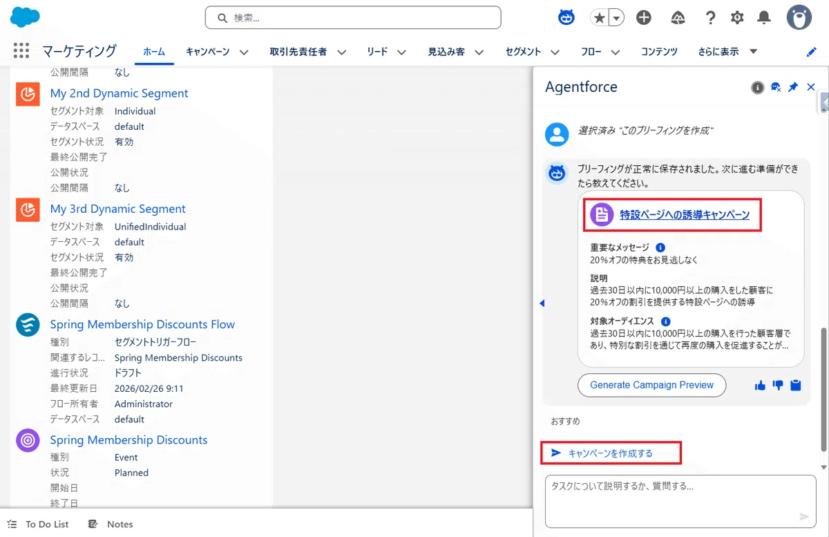Click the Generate Campaign Preview button
This screenshot has height=537, width=829.
pyautogui.click(x=651, y=385)
